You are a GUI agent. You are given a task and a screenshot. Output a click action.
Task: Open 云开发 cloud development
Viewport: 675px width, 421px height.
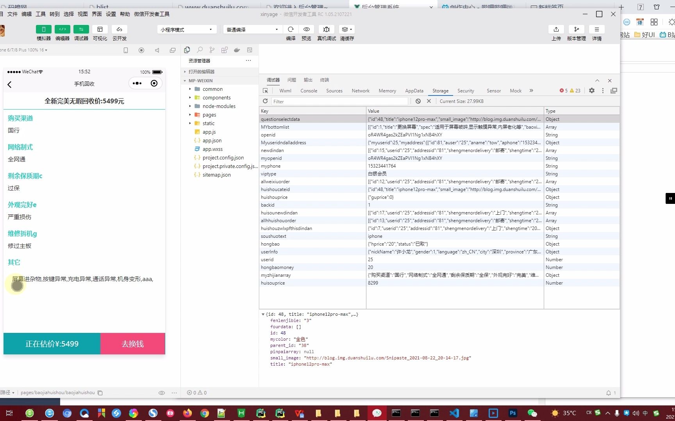pyautogui.click(x=119, y=29)
